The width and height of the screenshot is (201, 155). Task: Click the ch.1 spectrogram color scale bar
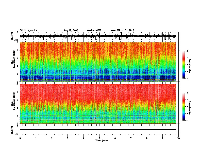point(183,65)
